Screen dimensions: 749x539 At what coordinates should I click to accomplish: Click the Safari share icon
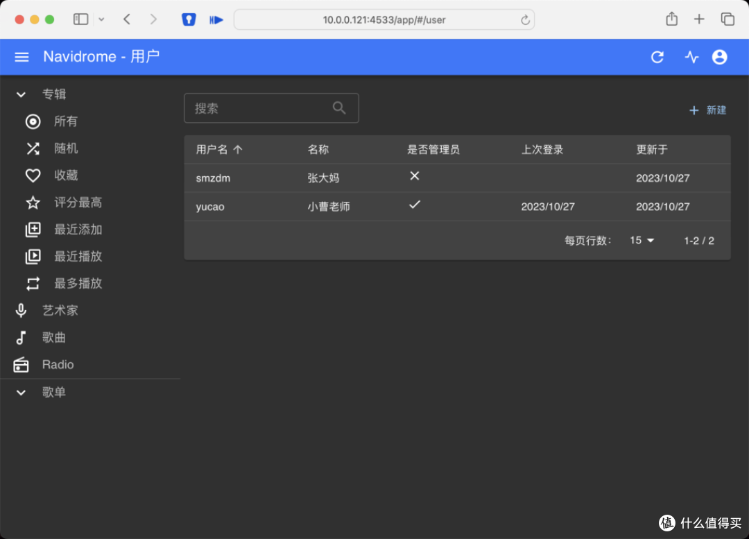tap(671, 19)
